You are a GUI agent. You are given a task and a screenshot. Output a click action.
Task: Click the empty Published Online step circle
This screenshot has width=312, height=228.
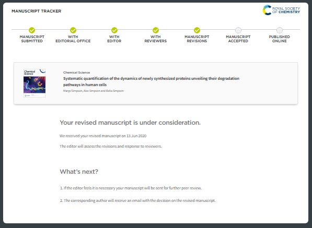pos(280,30)
